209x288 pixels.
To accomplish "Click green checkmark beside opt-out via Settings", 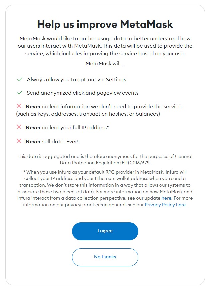I will [x=20, y=80].
